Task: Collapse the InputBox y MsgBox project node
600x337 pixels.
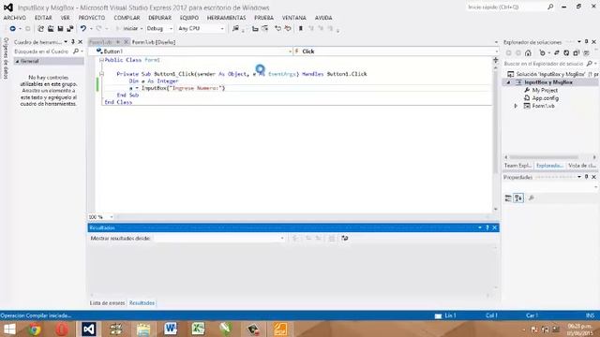Action: (x=509, y=82)
